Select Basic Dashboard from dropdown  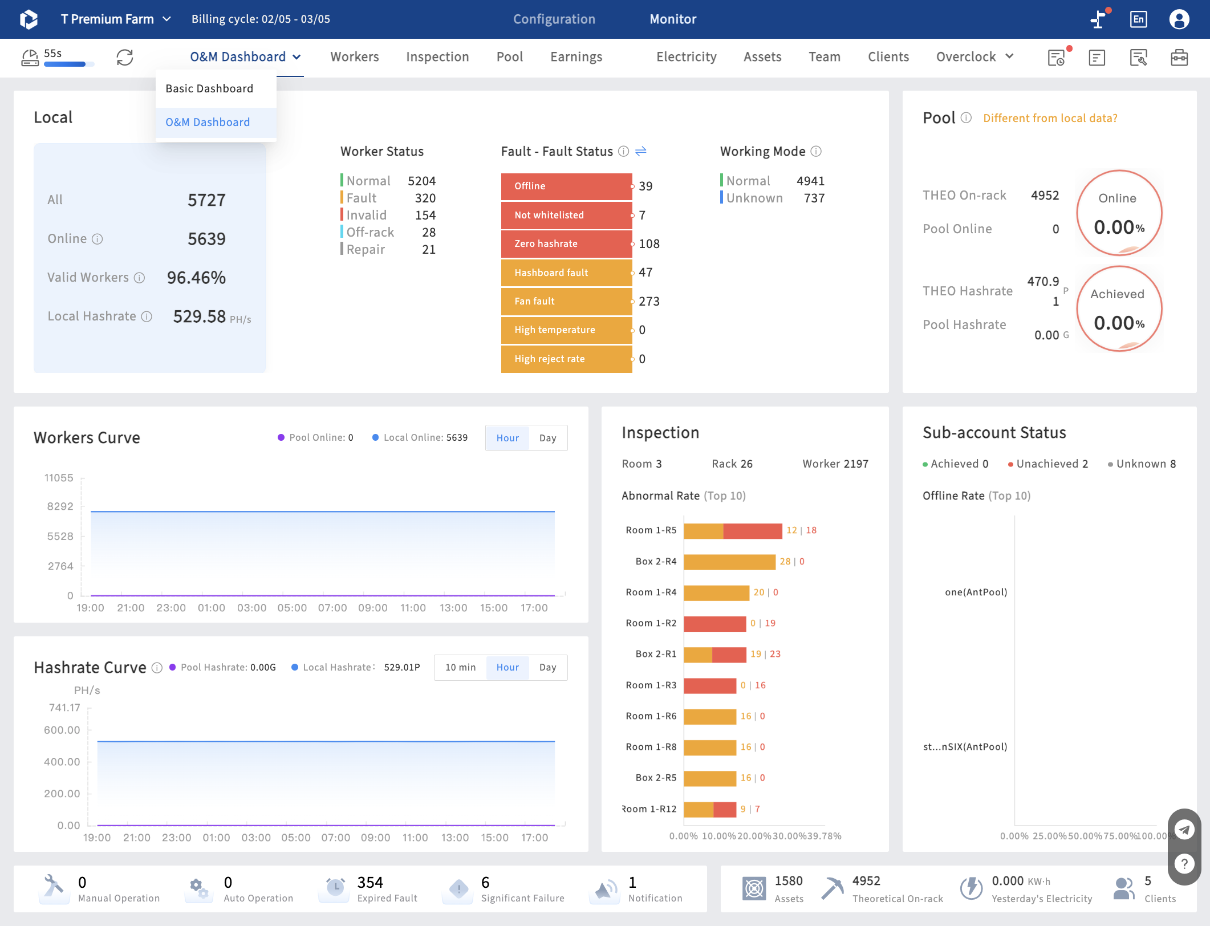point(216,88)
